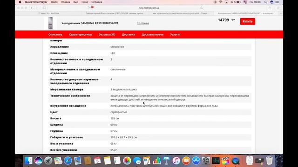Open Contacts book icon in dock
Viewport: 298px width, 167px height.
pos(88,161)
